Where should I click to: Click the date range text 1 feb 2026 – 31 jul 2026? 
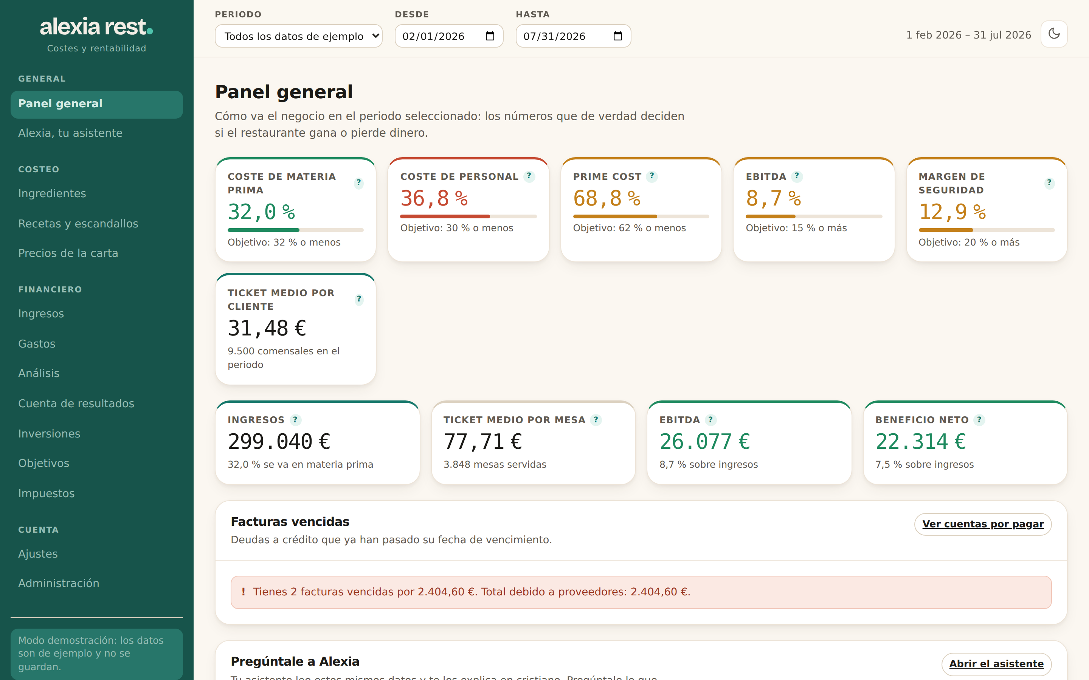(x=968, y=35)
